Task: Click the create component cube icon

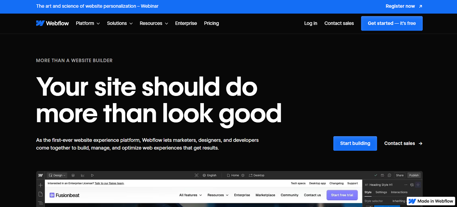Action: [x=412, y=185]
